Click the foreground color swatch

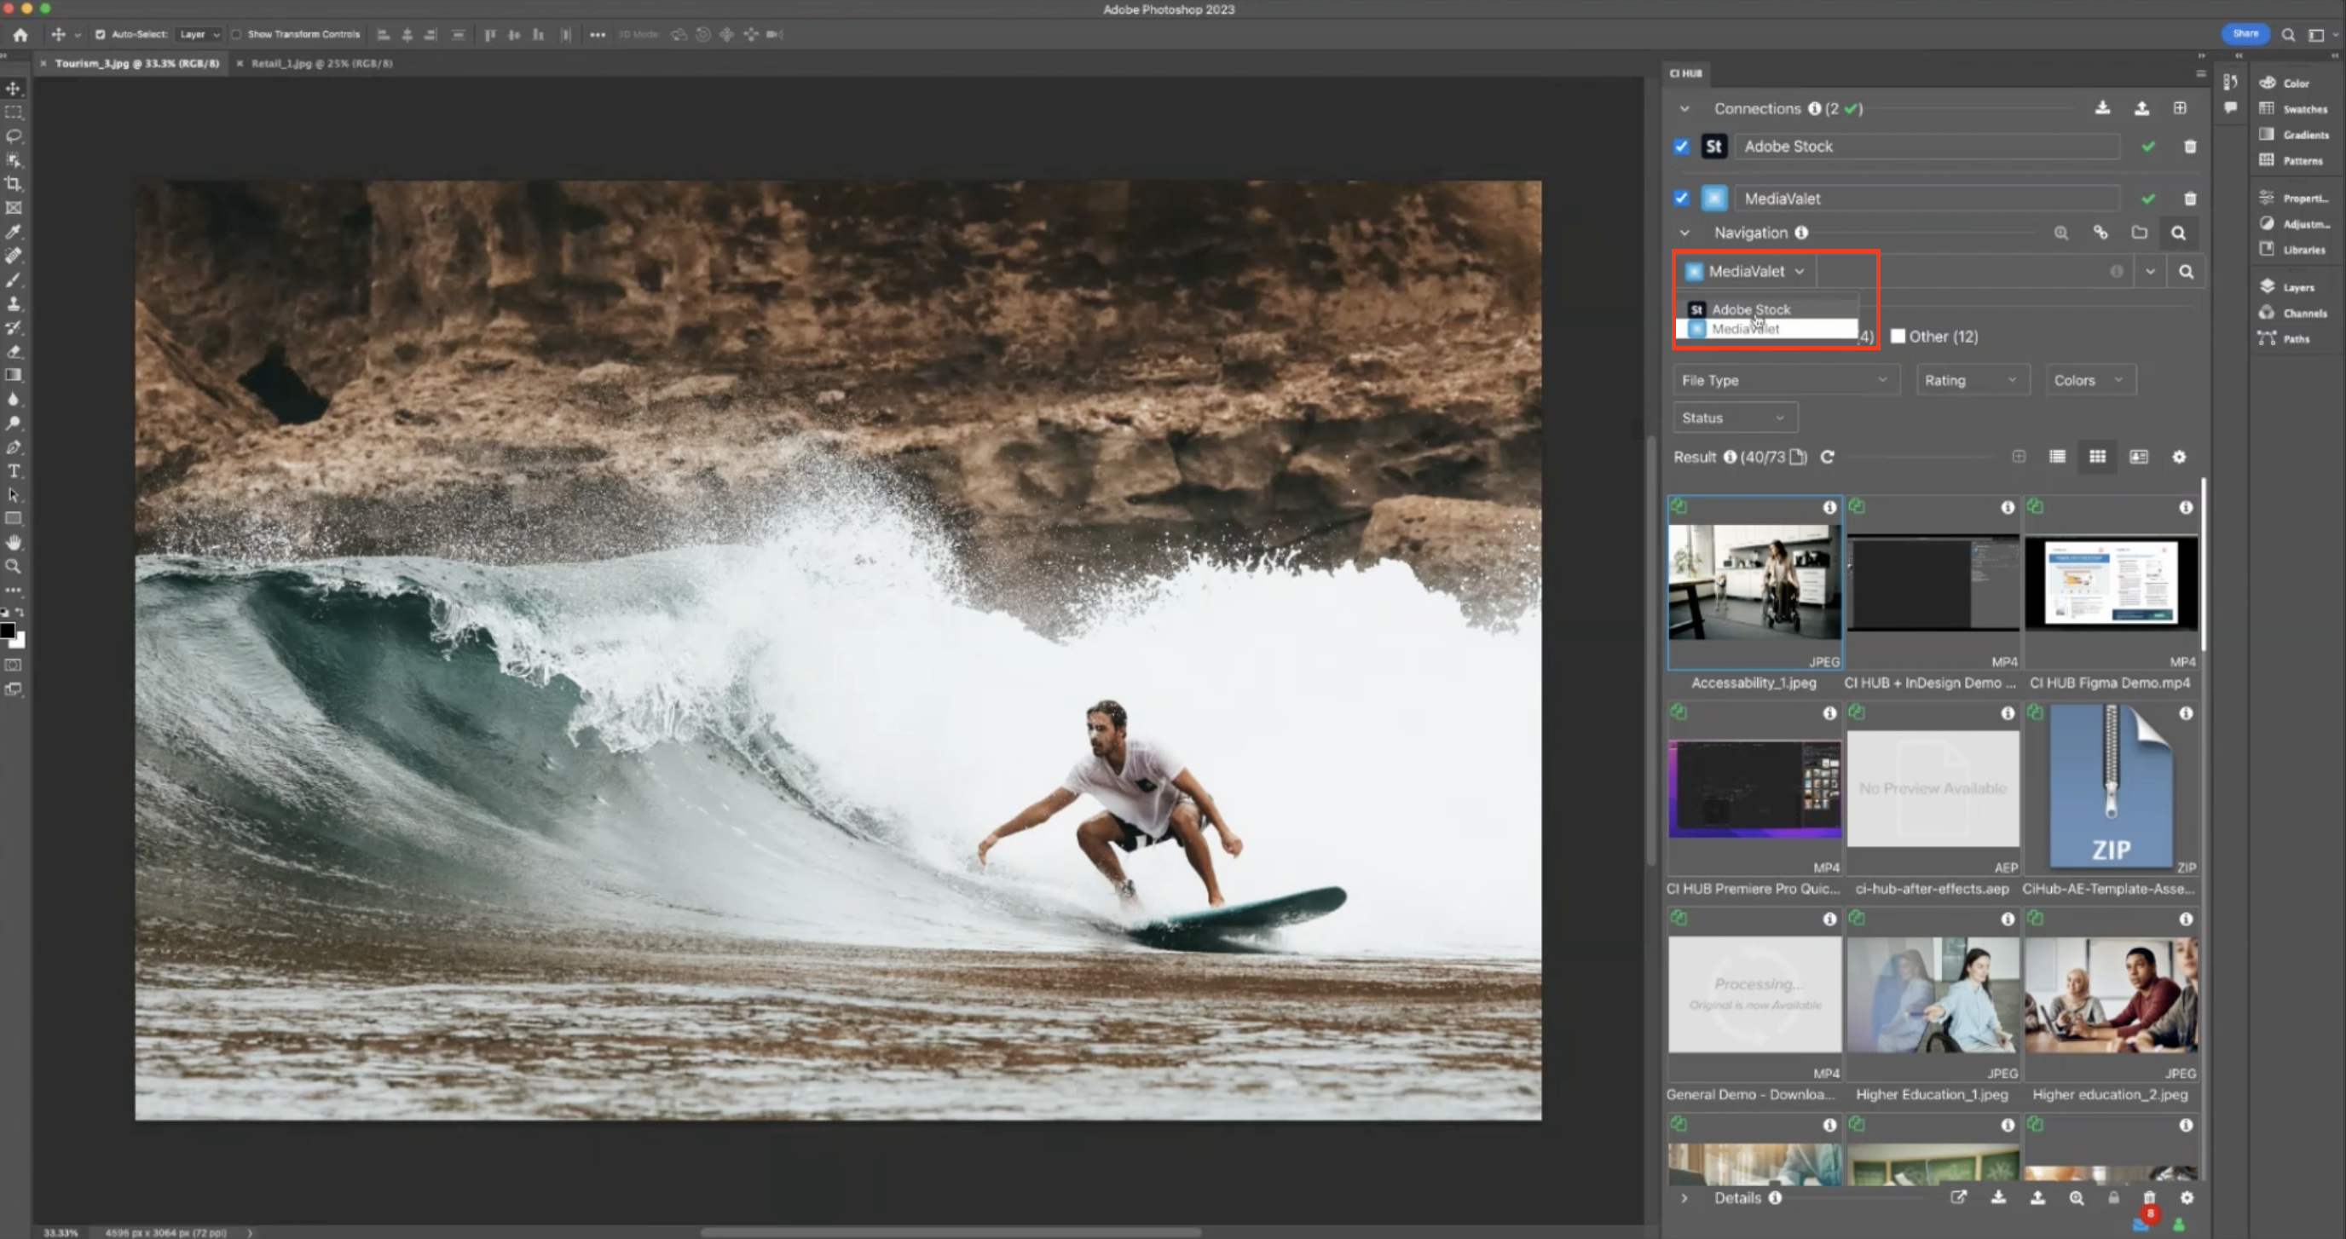[x=8, y=630]
